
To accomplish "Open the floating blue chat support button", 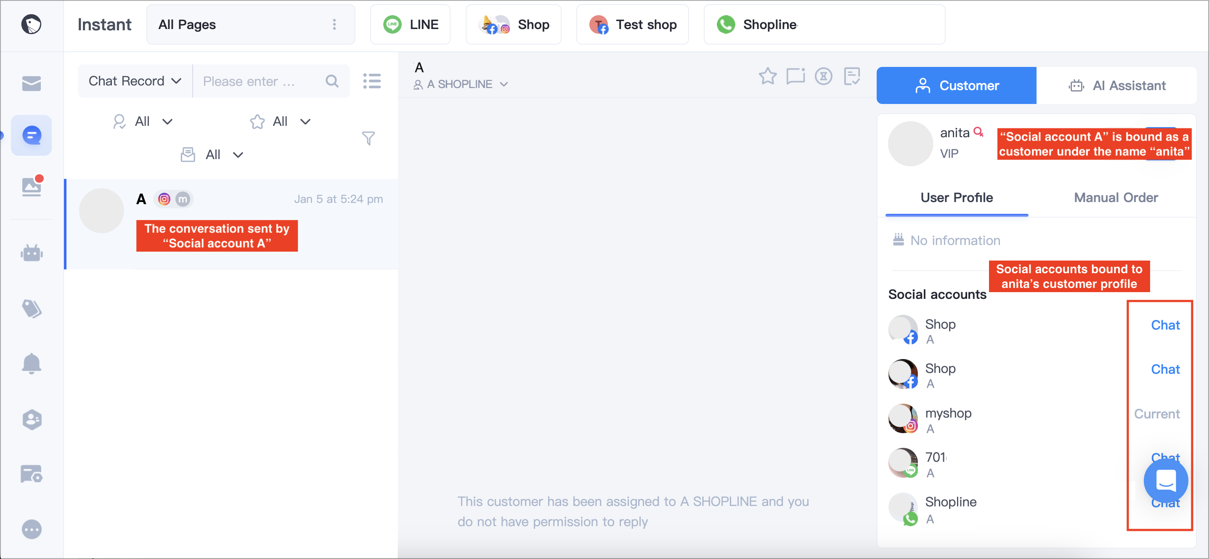I will tap(1165, 481).
